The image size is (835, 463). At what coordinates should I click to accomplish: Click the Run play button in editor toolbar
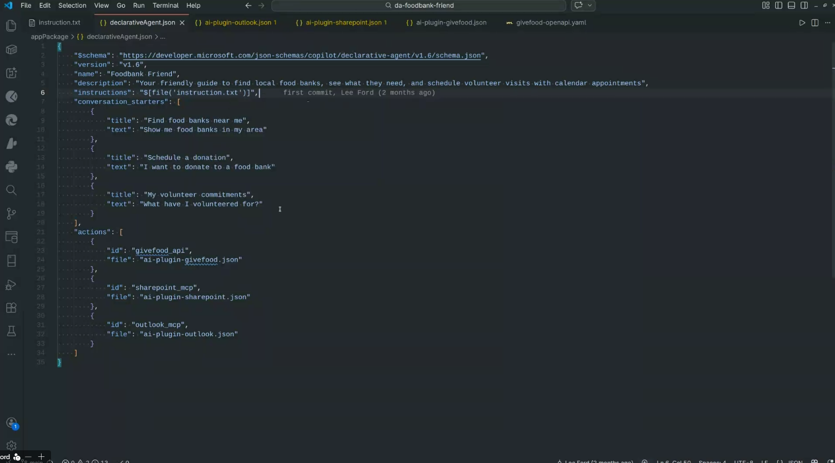click(x=802, y=23)
